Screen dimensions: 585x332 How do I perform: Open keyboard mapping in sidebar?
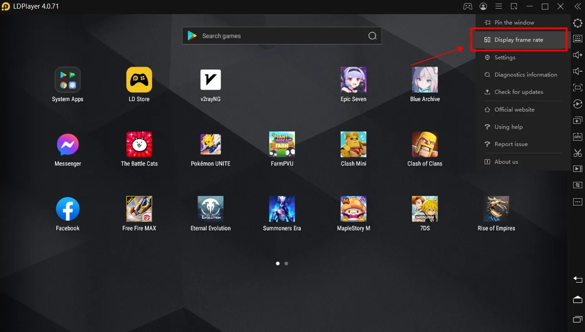click(577, 39)
